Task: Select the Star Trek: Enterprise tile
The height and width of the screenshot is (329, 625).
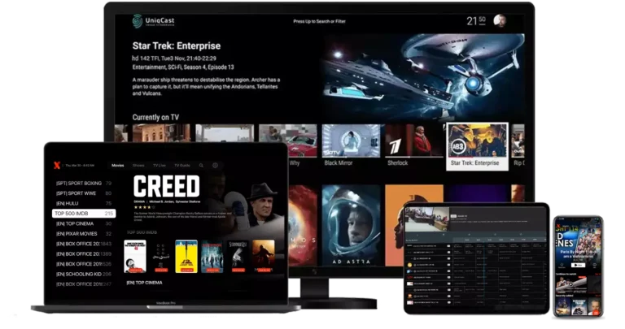Action: (477, 146)
